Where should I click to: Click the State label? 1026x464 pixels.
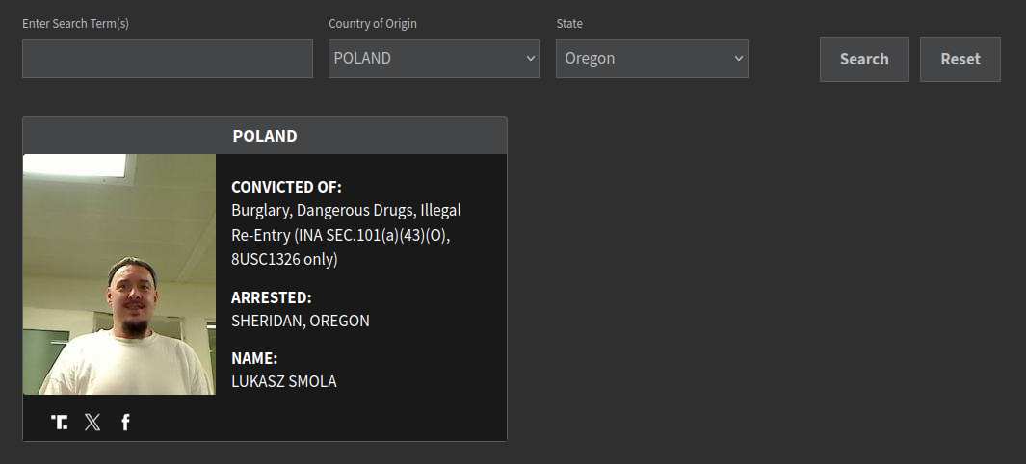pos(569,23)
